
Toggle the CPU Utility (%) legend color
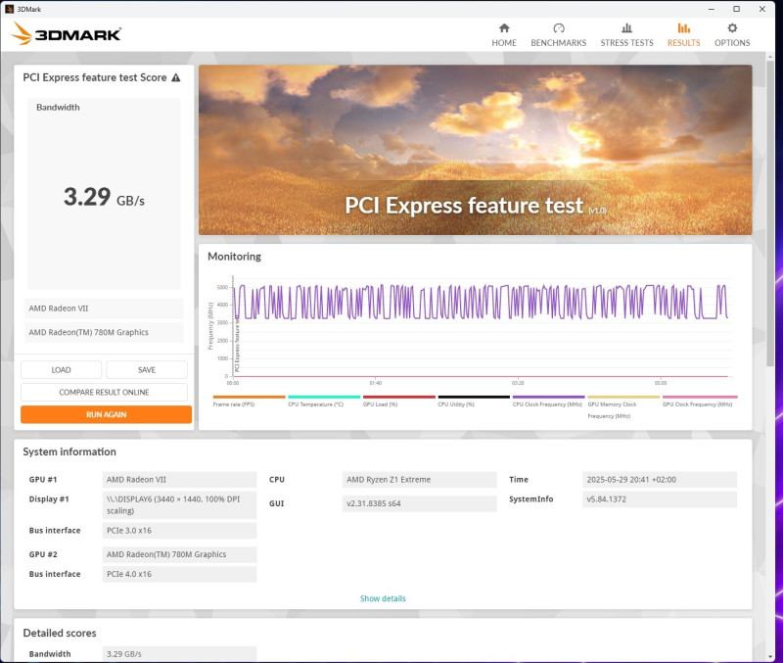coord(474,398)
